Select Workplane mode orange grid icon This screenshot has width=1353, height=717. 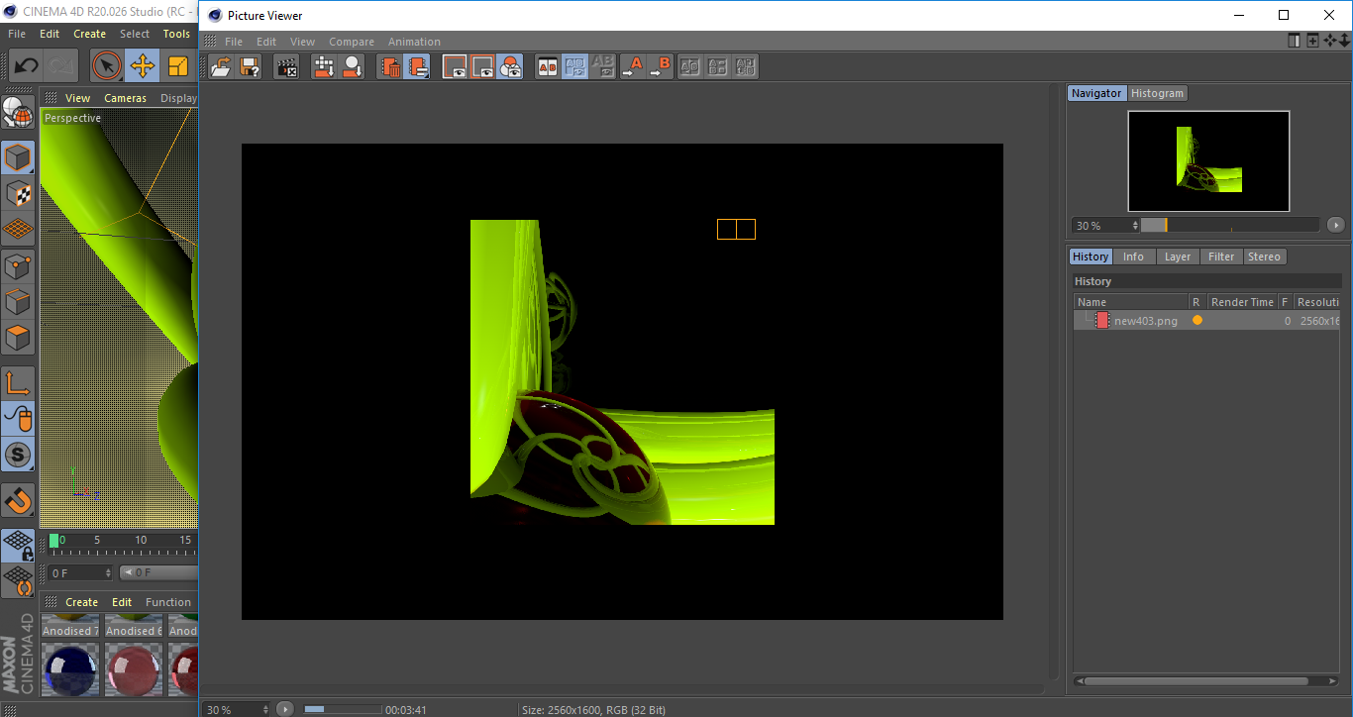click(18, 229)
